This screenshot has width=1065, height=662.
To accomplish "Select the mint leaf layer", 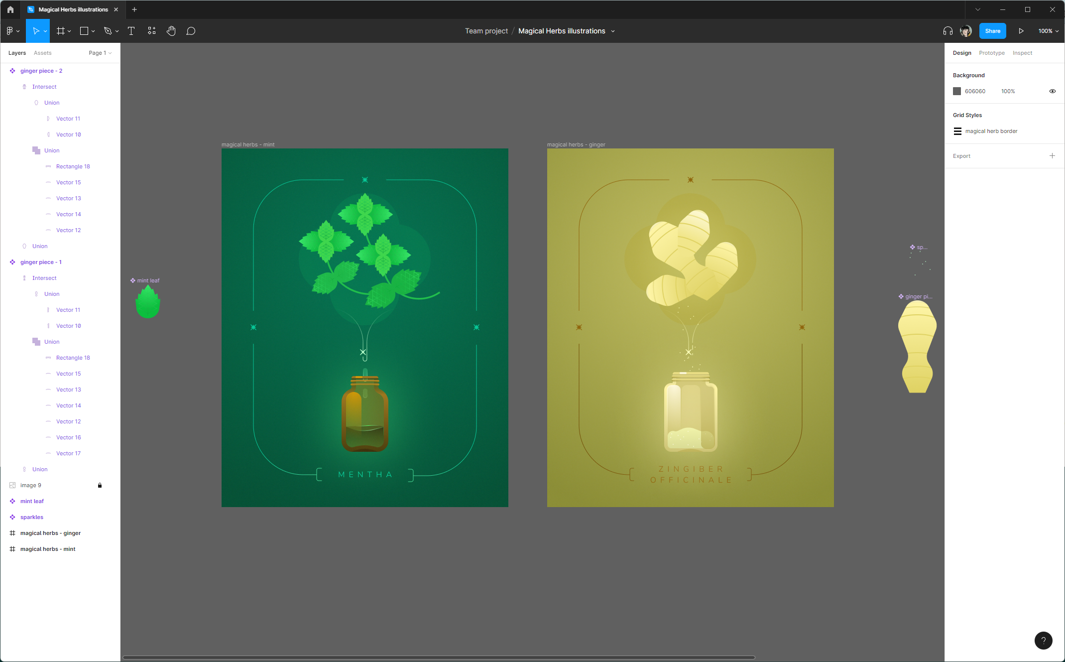I will [x=32, y=501].
